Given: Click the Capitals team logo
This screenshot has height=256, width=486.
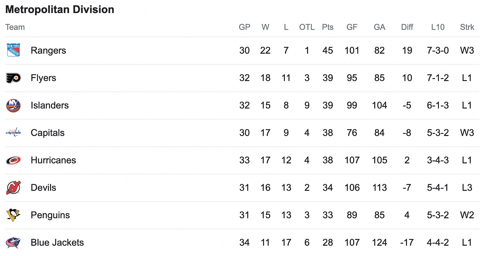Looking at the screenshot, I should tap(13, 133).
